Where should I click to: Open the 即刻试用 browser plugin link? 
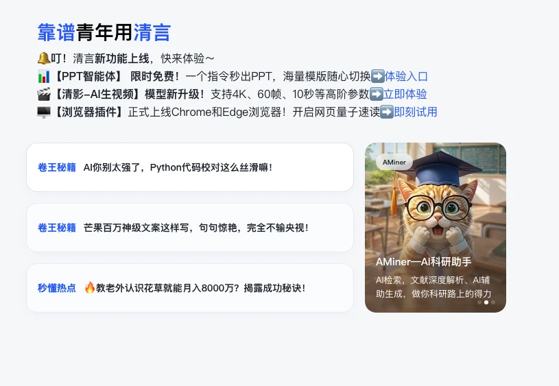coord(416,112)
